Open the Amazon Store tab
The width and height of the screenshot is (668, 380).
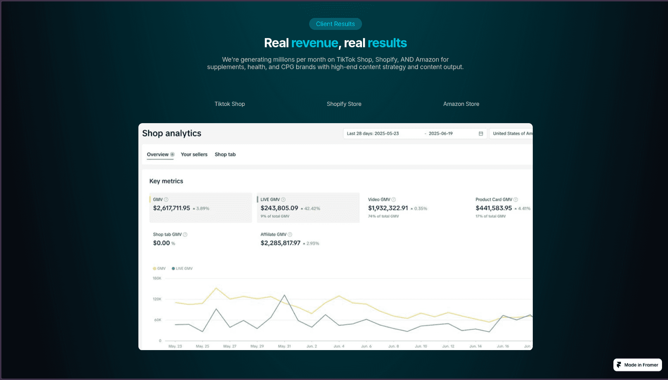click(461, 104)
